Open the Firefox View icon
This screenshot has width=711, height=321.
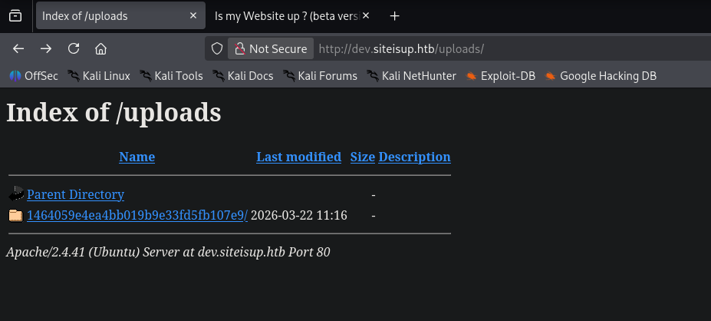pos(15,16)
